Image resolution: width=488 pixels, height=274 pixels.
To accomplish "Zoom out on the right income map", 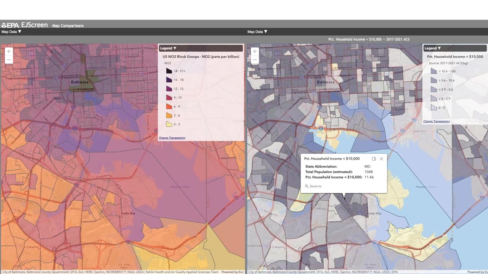I will tap(255, 60).
